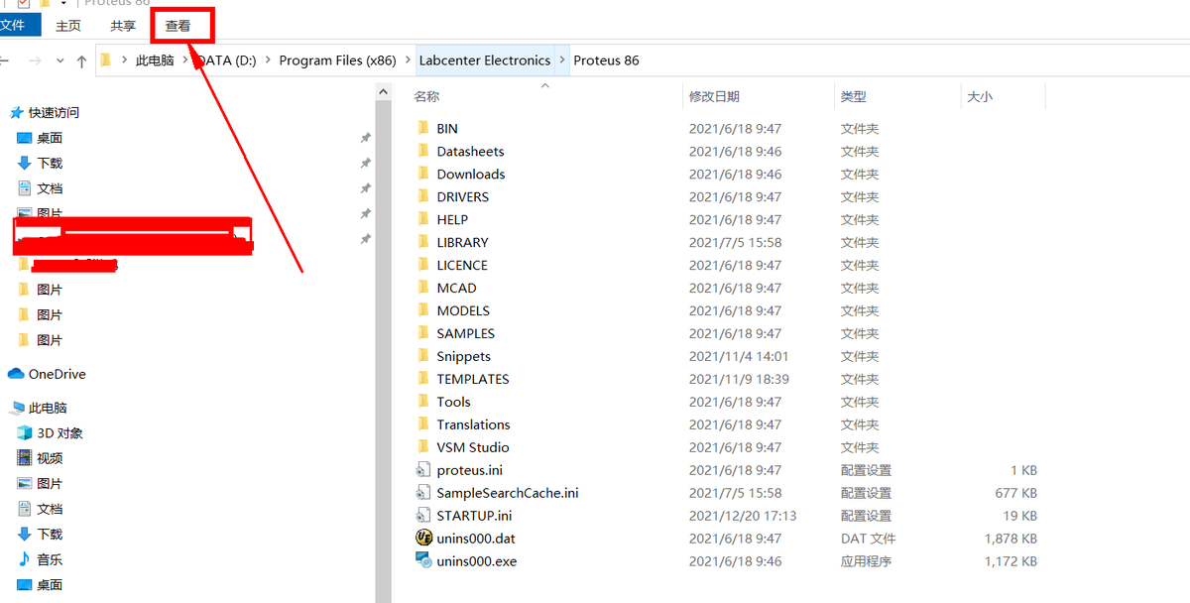Screen dimensions: 1190x603
Task: Select the Snippets folder name
Action: 463,357
